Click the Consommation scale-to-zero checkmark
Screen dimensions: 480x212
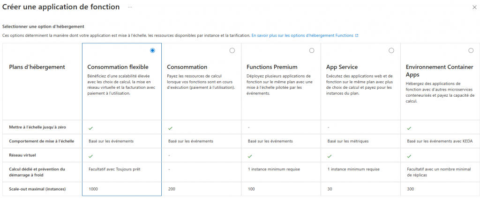[170, 128]
